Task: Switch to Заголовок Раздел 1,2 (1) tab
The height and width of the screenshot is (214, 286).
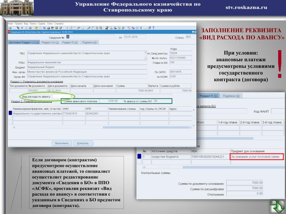Action: 24,42
